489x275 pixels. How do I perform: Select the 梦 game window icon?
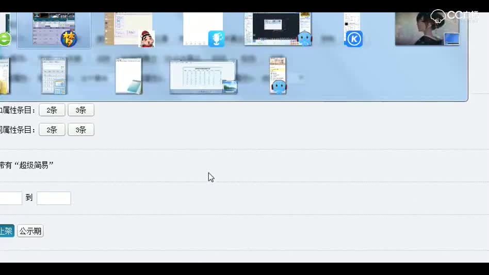(69, 39)
